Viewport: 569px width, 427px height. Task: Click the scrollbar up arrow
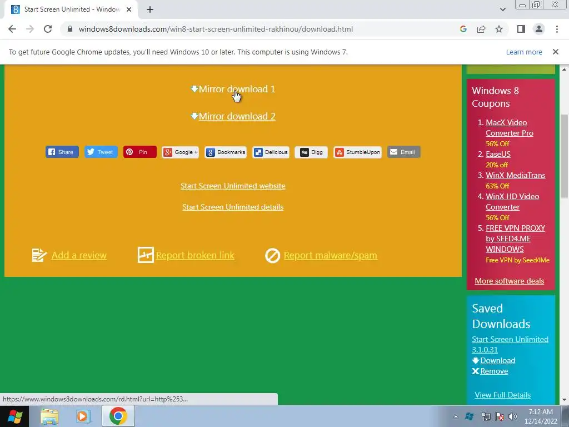point(564,69)
